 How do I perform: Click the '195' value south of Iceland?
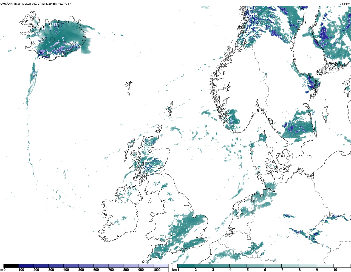tap(34, 75)
